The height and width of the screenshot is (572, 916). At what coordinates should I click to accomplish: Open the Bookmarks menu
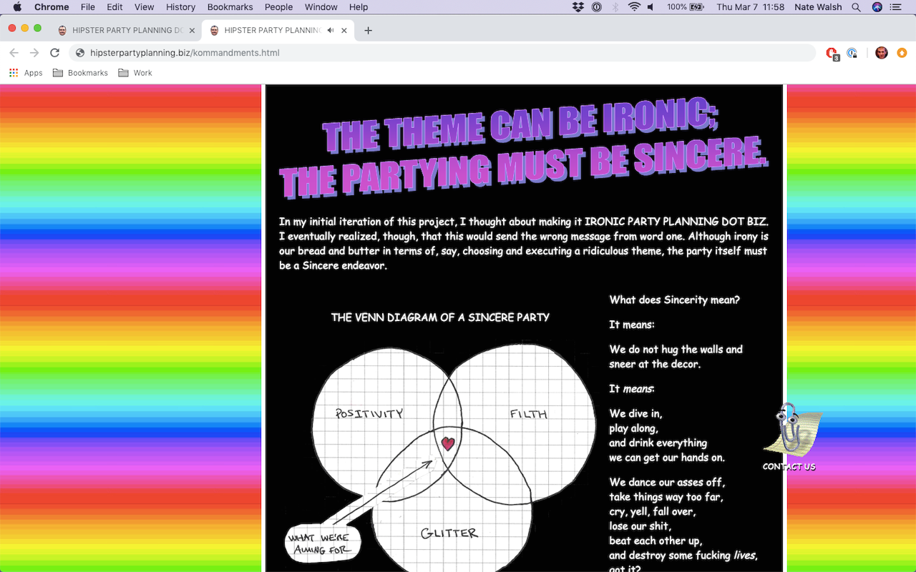click(x=230, y=7)
